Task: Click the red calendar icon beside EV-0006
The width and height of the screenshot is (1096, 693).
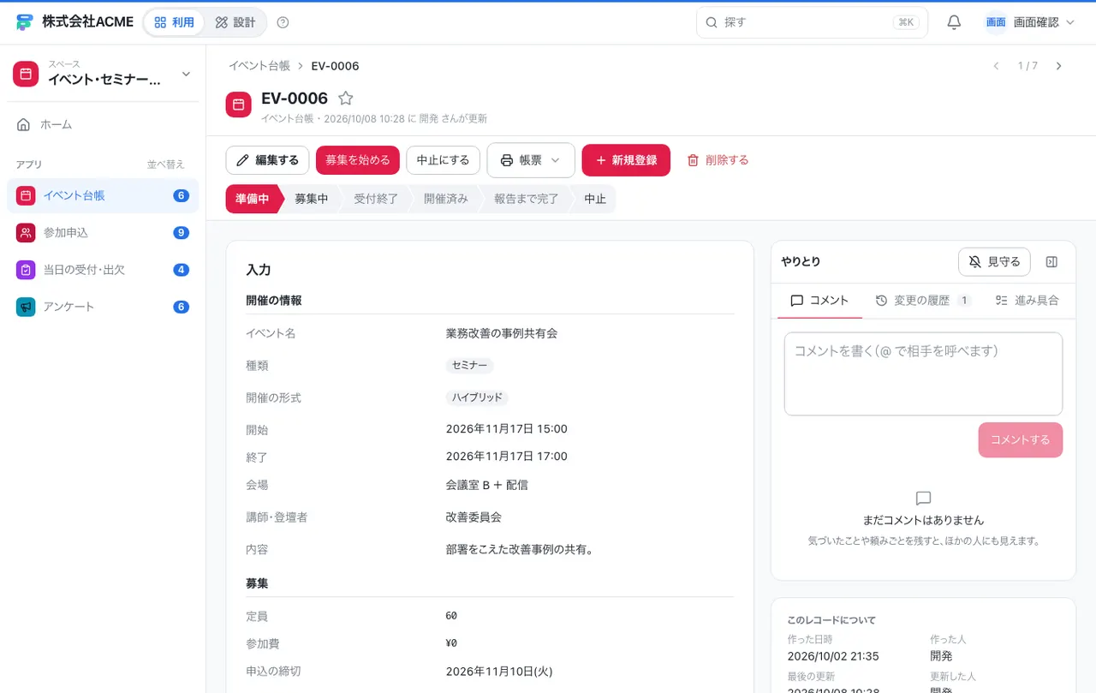Action: pos(239,105)
